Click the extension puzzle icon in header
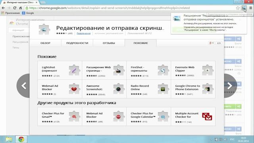The image size is (254, 143). (44, 29)
